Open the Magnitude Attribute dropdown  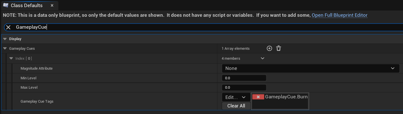tap(310, 68)
